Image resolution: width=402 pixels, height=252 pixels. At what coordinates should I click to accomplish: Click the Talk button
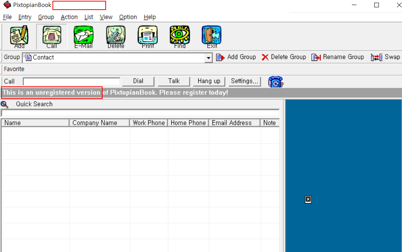174,81
